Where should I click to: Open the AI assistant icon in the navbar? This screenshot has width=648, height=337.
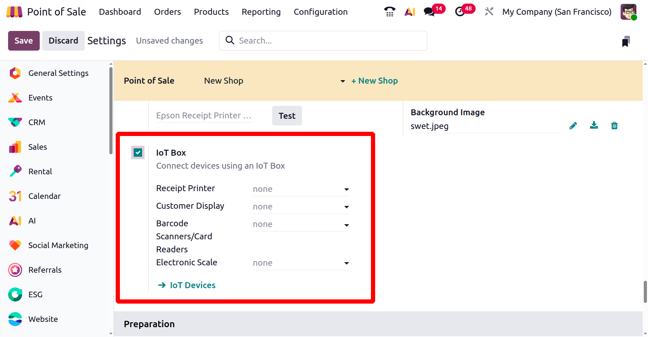[410, 12]
